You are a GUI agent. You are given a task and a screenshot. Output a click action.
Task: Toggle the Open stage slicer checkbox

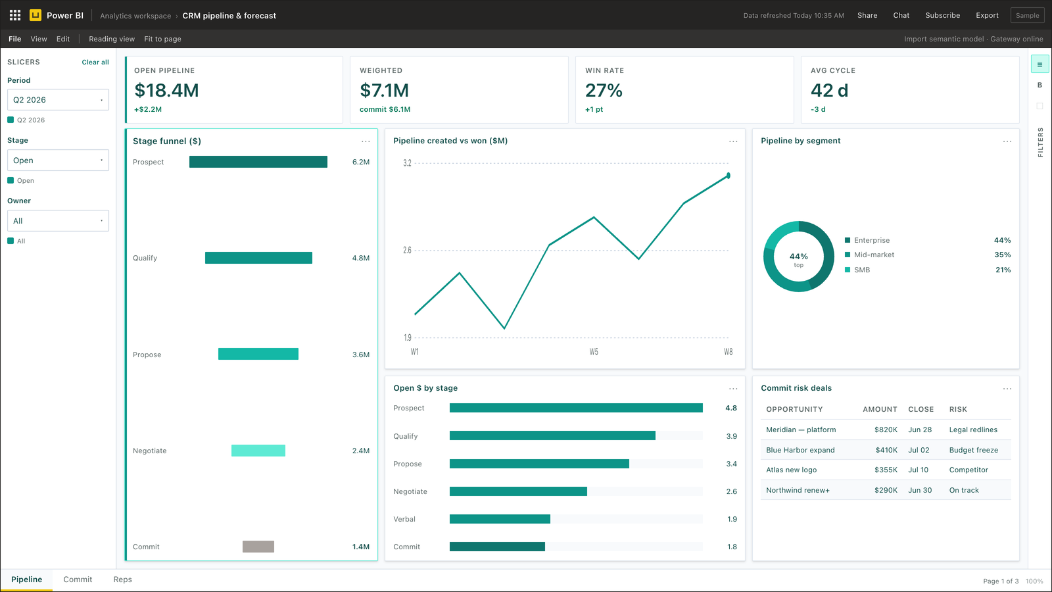pos(11,180)
